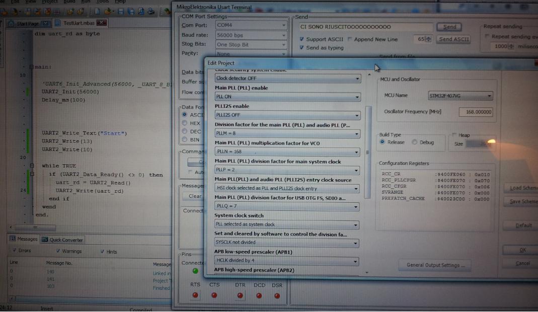Open the PLLI2S OFF dropdown
The image size is (538, 312).
[x=287, y=115]
